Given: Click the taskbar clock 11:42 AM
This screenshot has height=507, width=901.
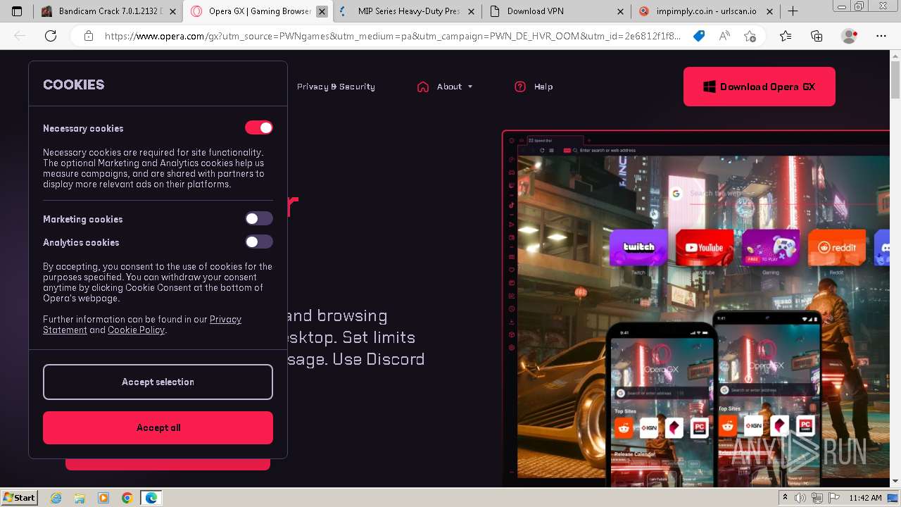Looking at the screenshot, I should (x=865, y=498).
